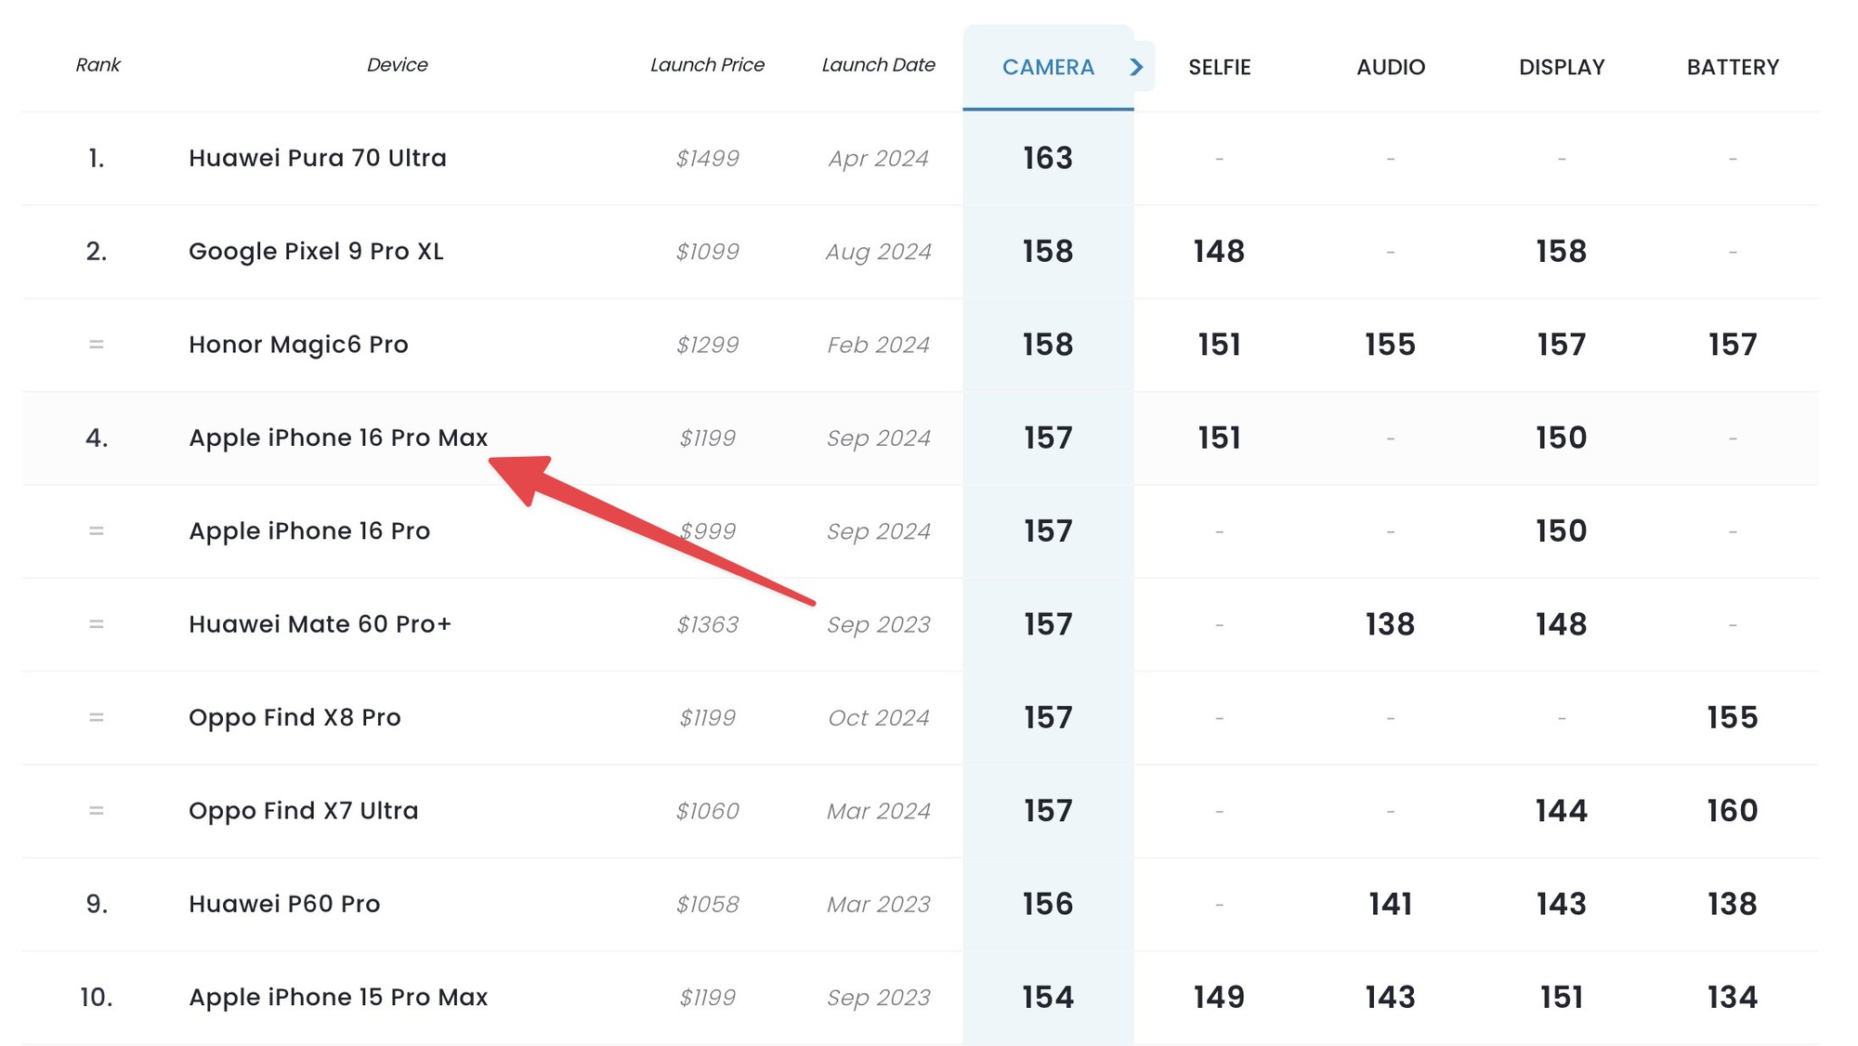Open Oppo Find X8 Pro page
1858x1046 pixels.
point(294,717)
